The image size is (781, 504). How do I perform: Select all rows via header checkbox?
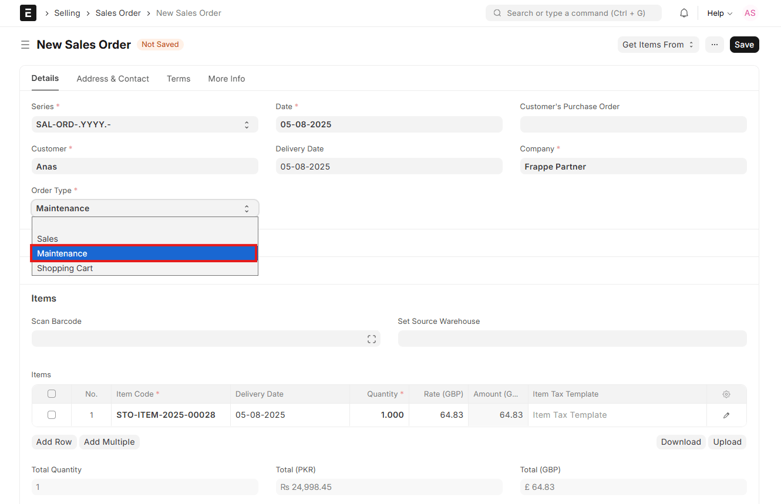52,394
